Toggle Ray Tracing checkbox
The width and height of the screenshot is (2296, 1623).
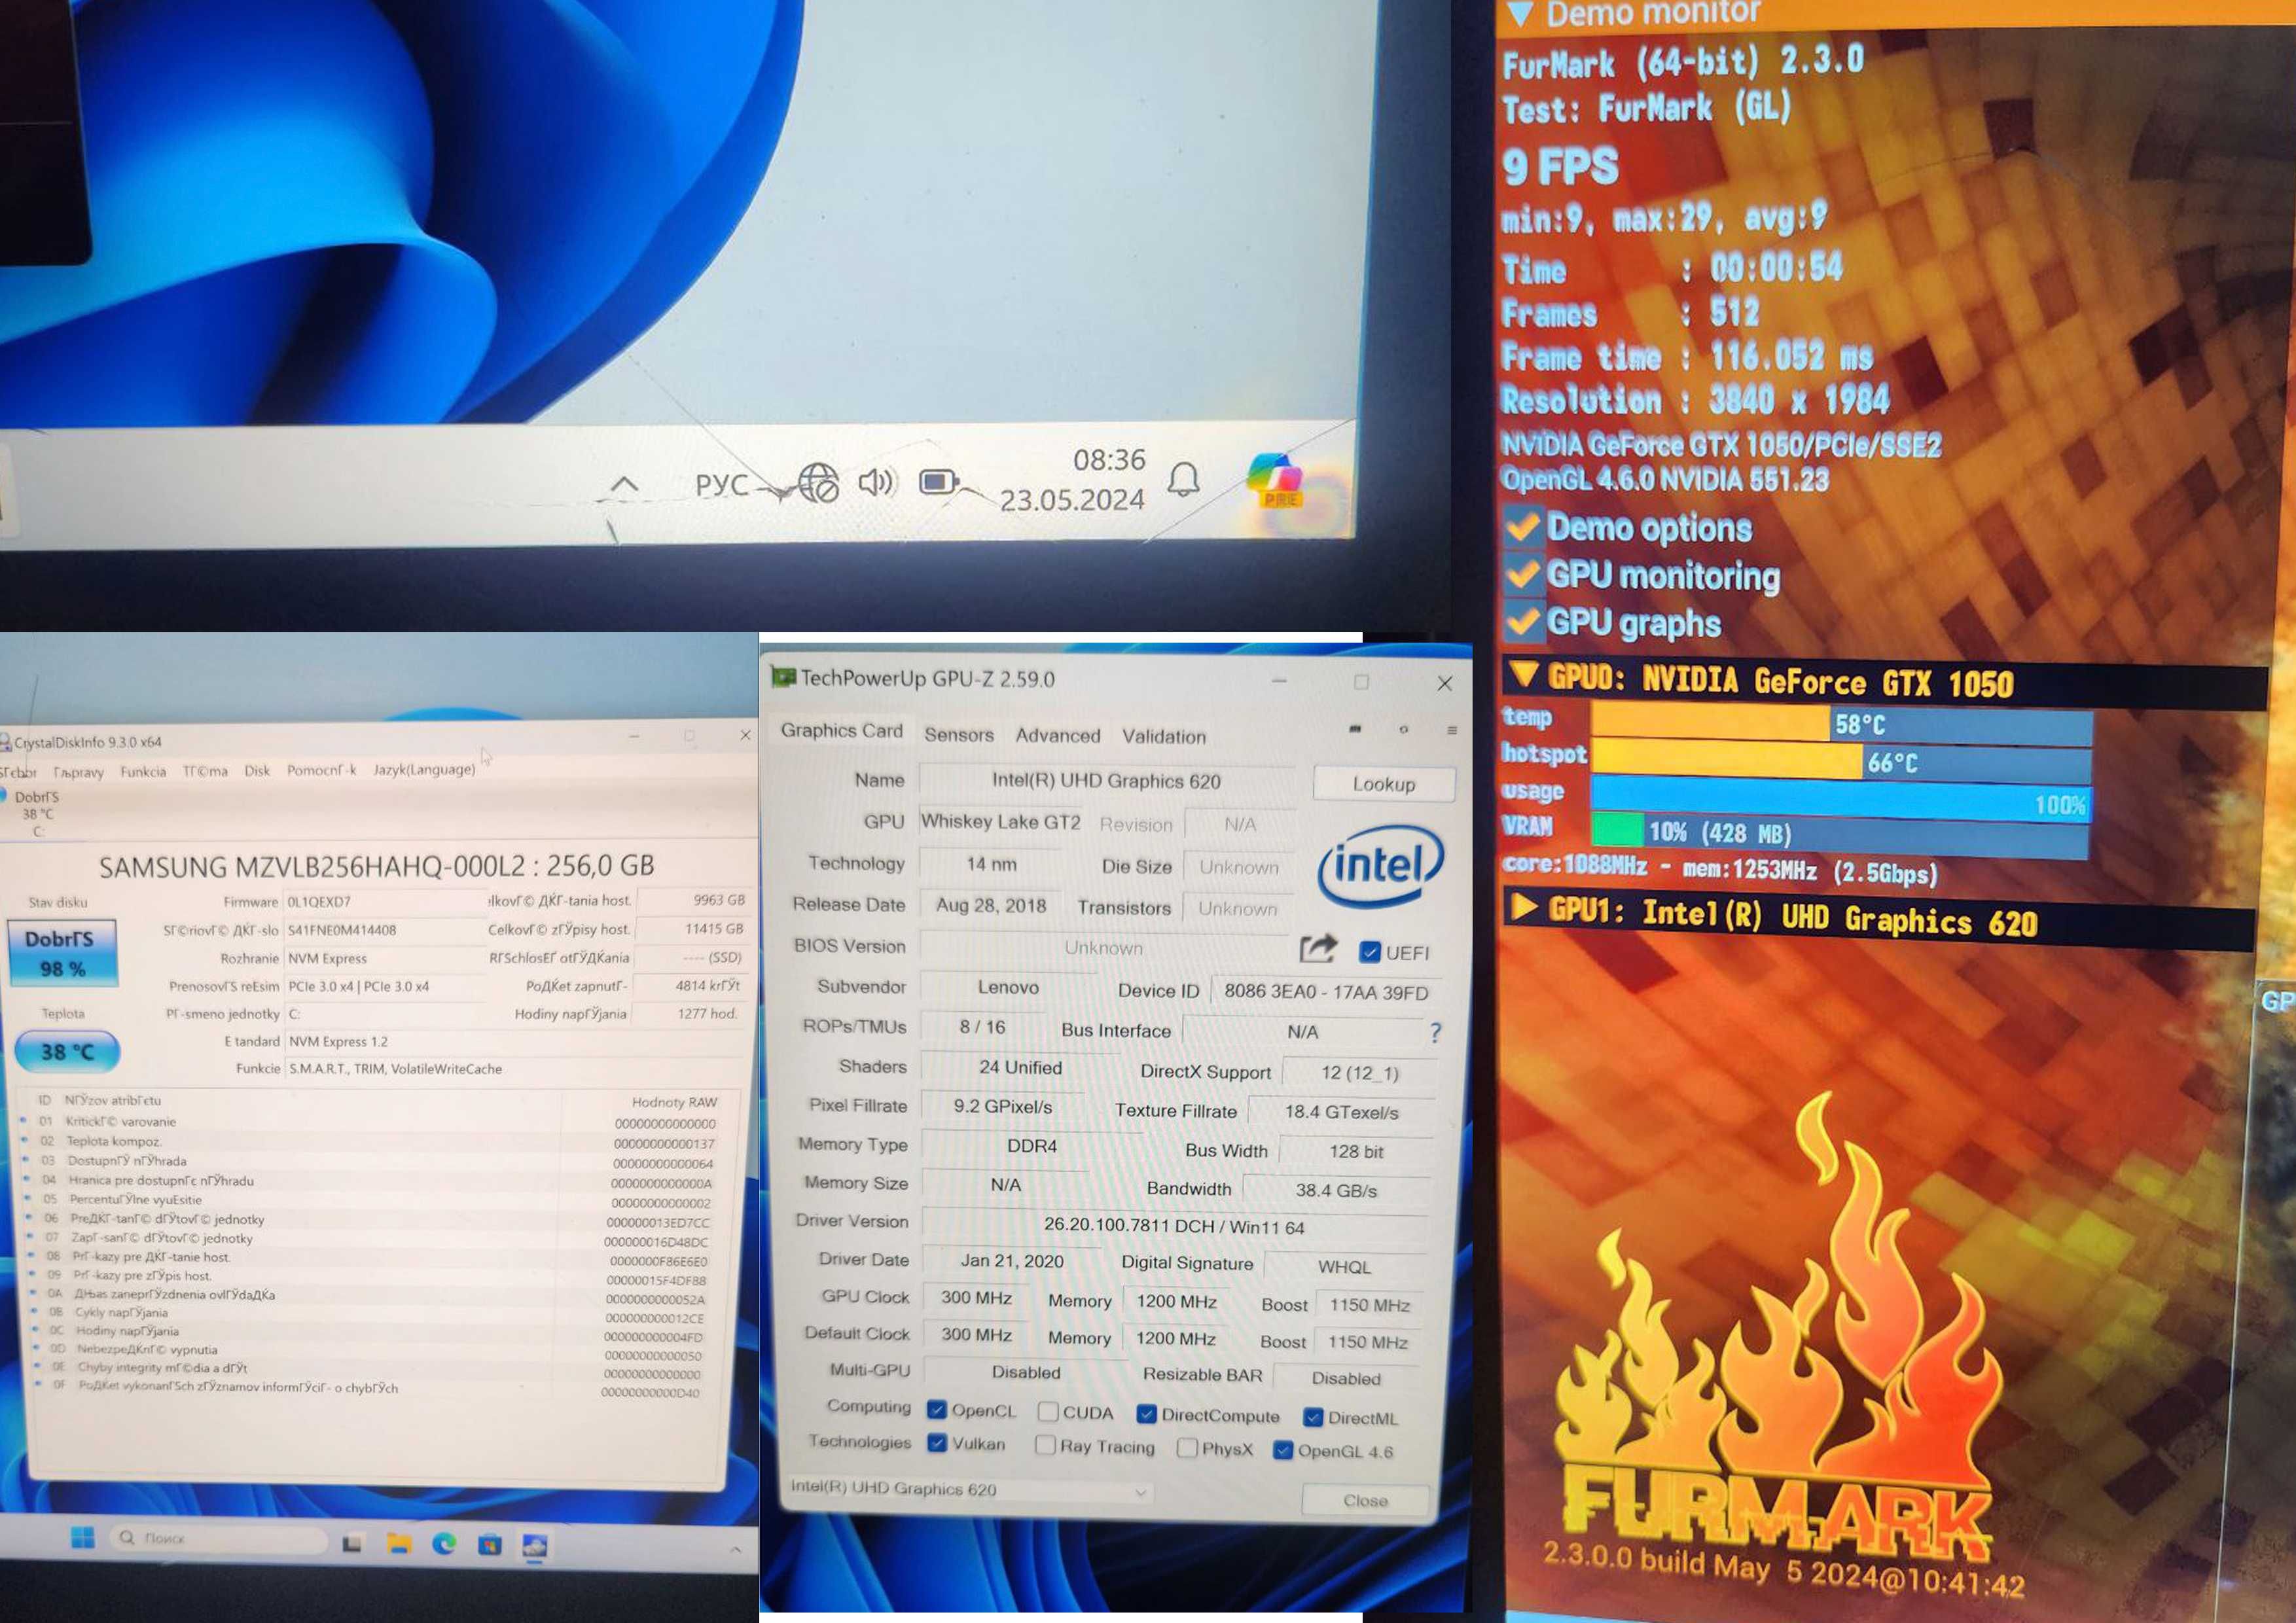pos(1045,1445)
